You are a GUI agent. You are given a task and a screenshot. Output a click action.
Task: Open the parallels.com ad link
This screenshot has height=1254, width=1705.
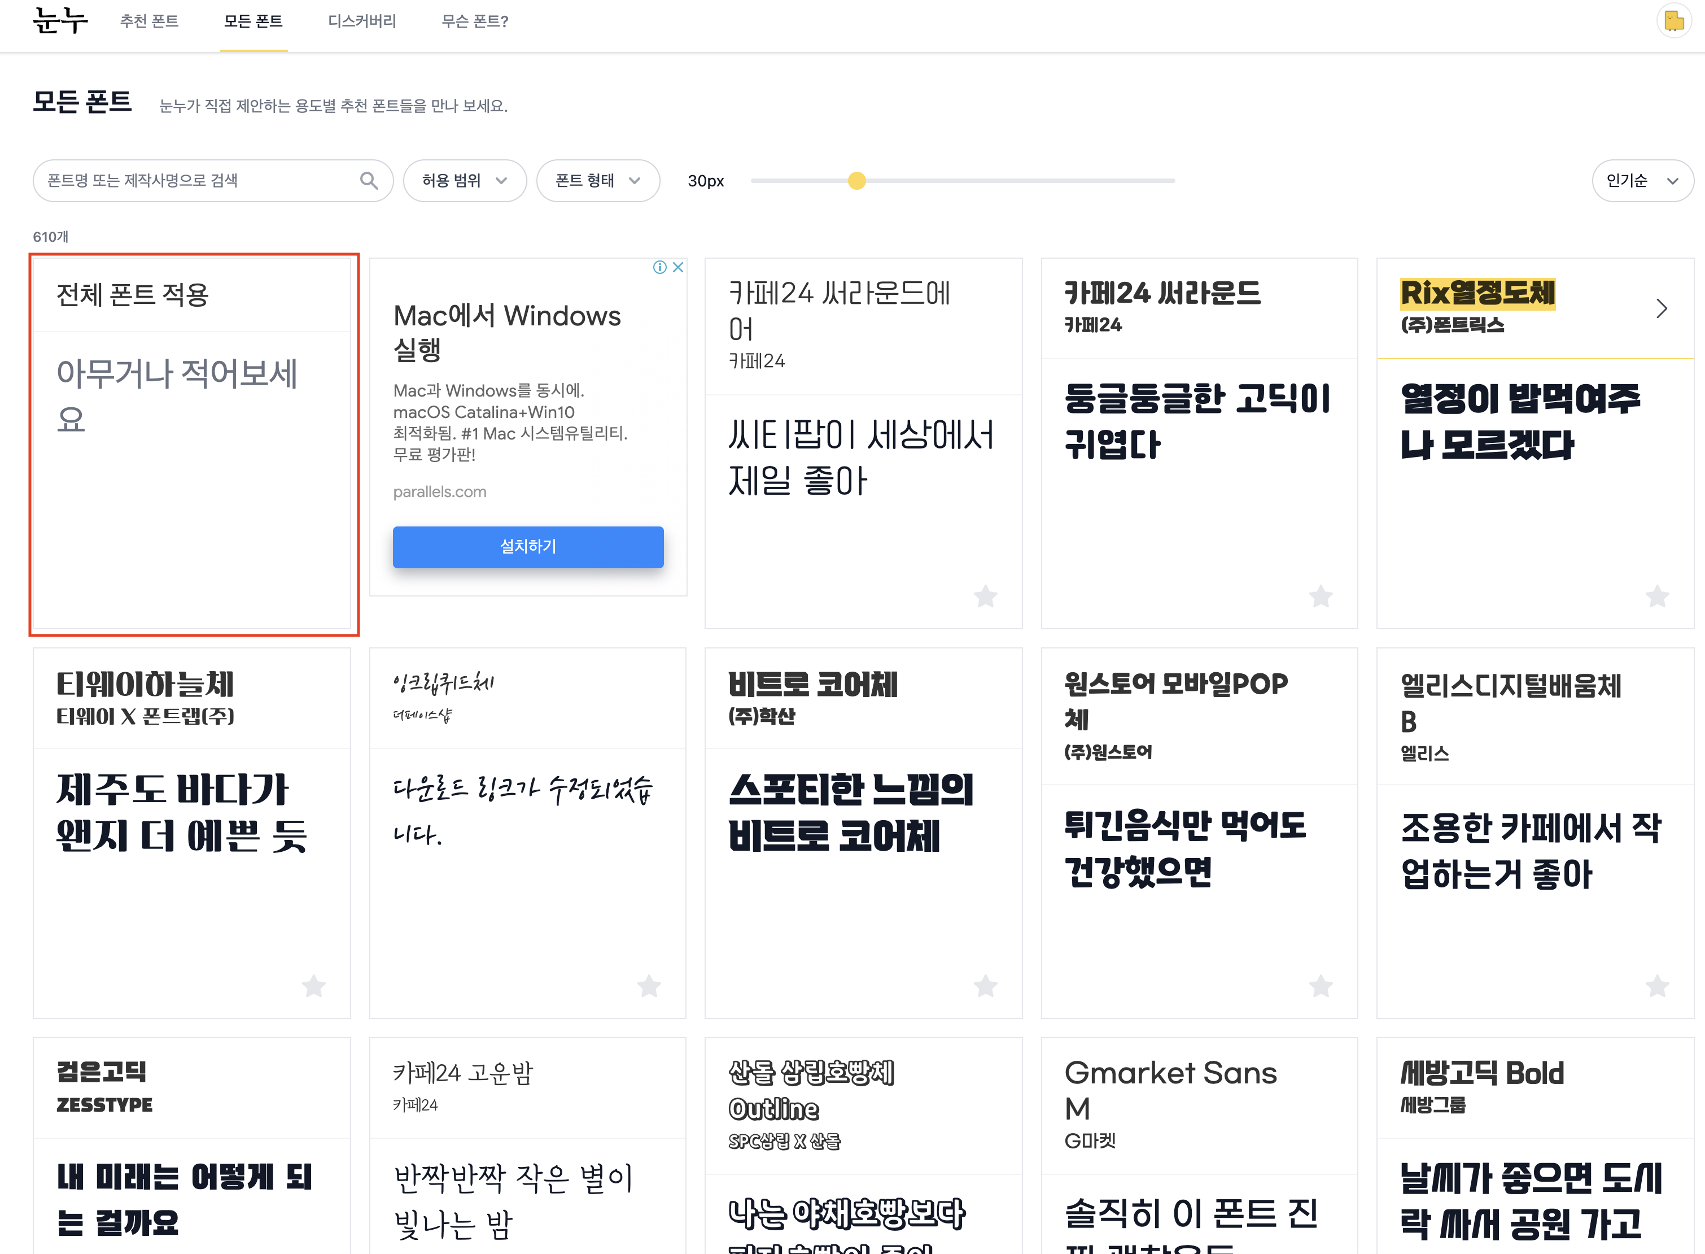439,492
